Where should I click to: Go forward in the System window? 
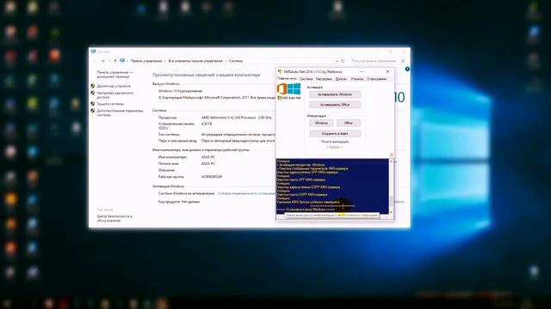coord(102,61)
